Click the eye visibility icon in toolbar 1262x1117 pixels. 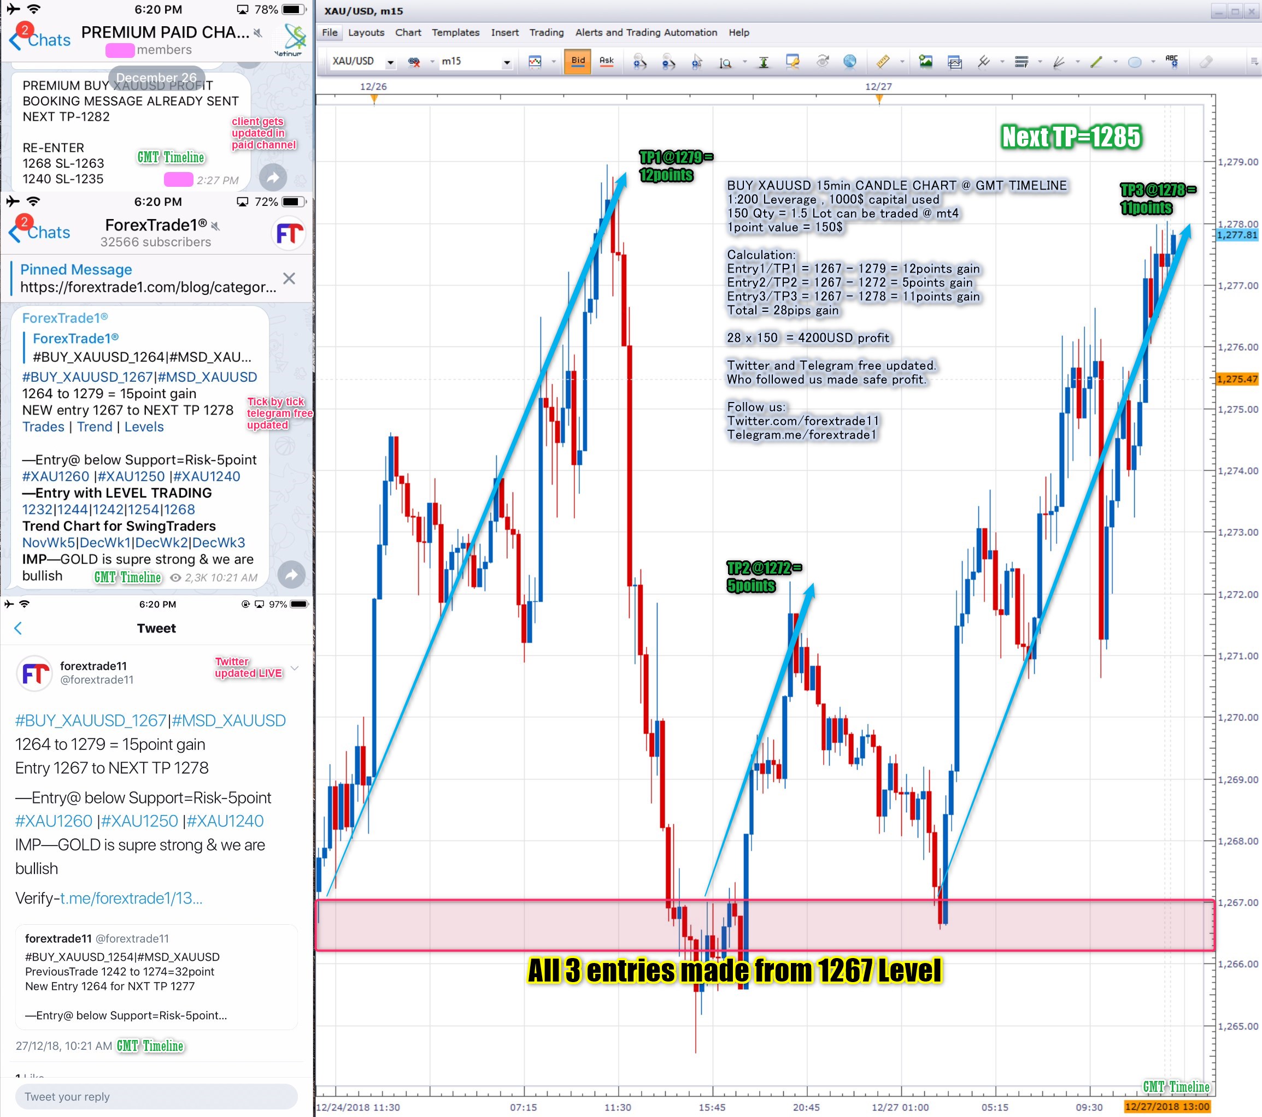point(823,61)
